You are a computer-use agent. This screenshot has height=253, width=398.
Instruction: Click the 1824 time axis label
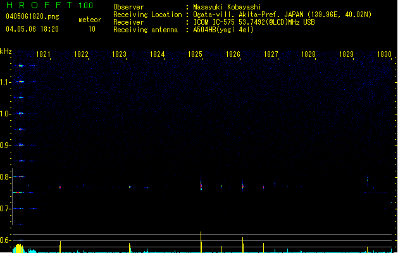tap(157, 54)
